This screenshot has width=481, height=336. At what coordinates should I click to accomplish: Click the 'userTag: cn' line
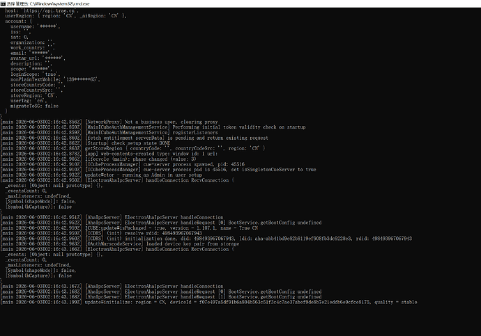[29, 101]
